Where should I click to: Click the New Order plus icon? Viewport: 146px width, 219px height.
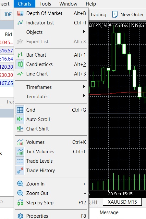(115, 15)
